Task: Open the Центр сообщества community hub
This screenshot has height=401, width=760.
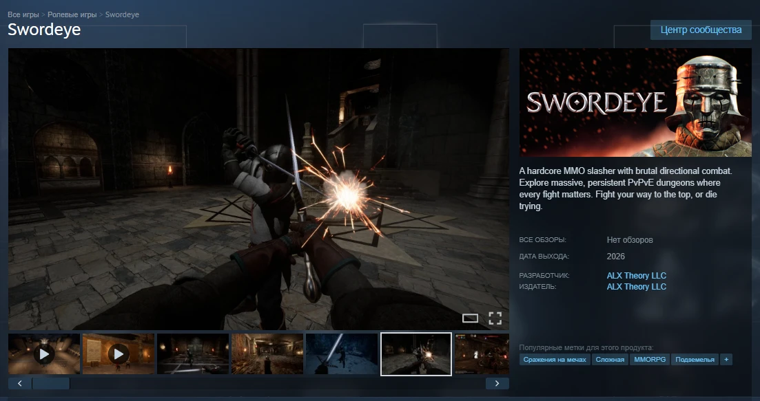Action: (701, 30)
